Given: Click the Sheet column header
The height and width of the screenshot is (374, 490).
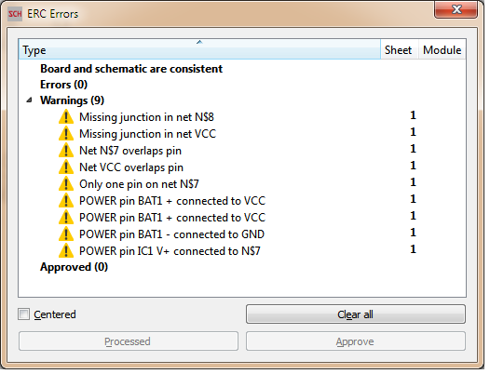Looking at the screenshot, I should tap(399, 49).
